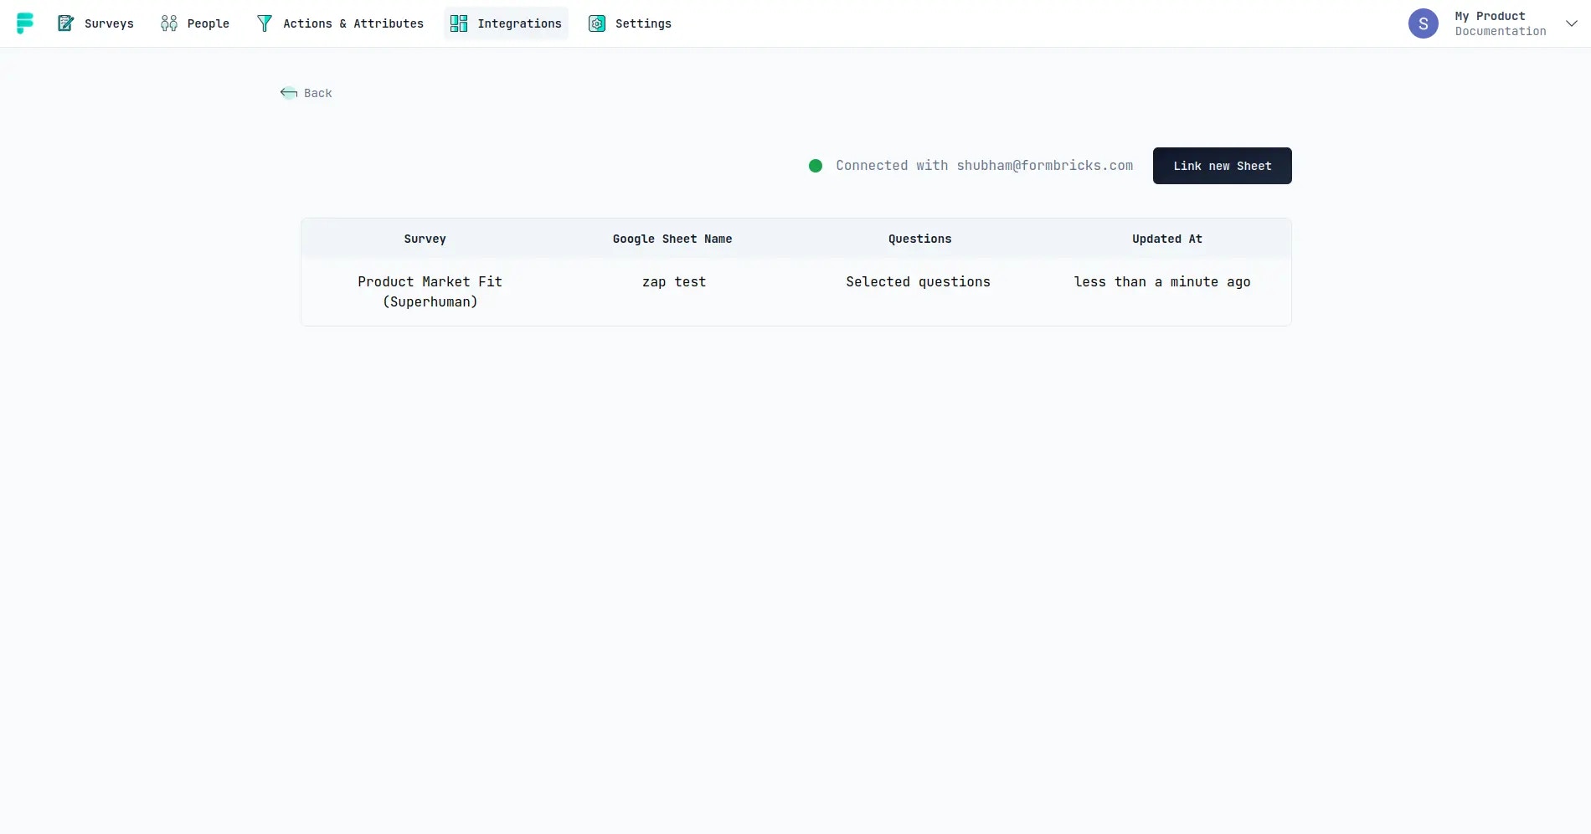This screenshot has width=1591, height=834.
Task: Select the Integrations nav item
Action: coord(506,23)
